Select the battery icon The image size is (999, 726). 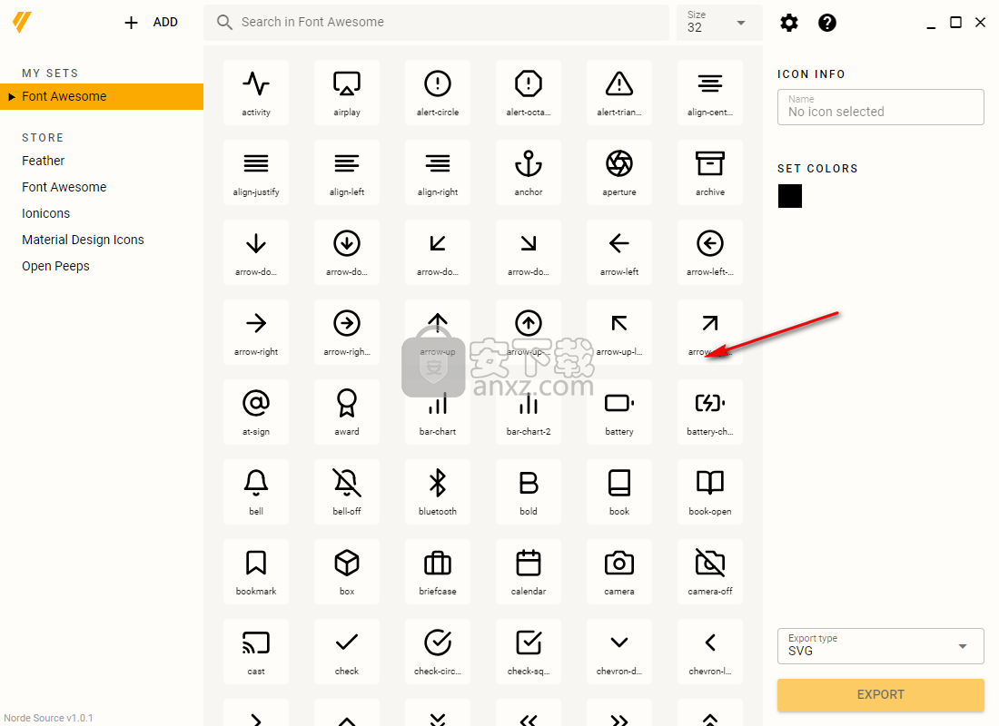coord(619,411)
